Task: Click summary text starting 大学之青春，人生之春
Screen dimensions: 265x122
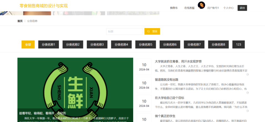Action: [201, 68]
